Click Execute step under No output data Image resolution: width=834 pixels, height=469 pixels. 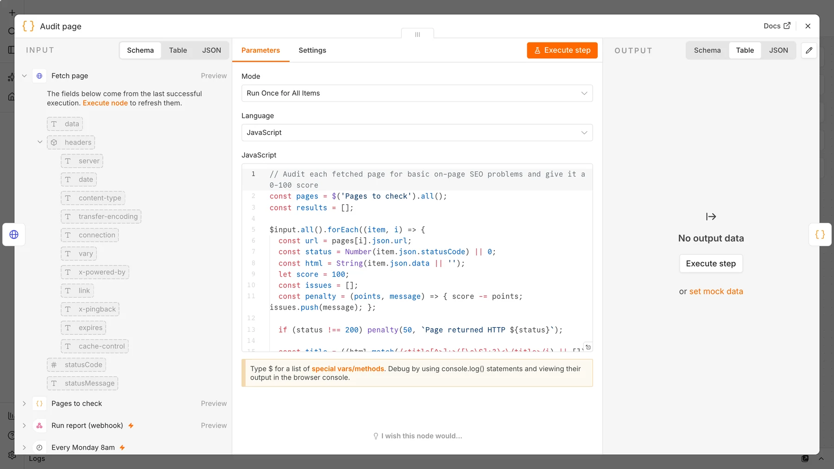711,264
